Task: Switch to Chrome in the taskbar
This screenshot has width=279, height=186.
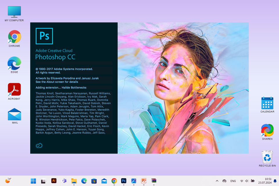Action: point(114,181)
